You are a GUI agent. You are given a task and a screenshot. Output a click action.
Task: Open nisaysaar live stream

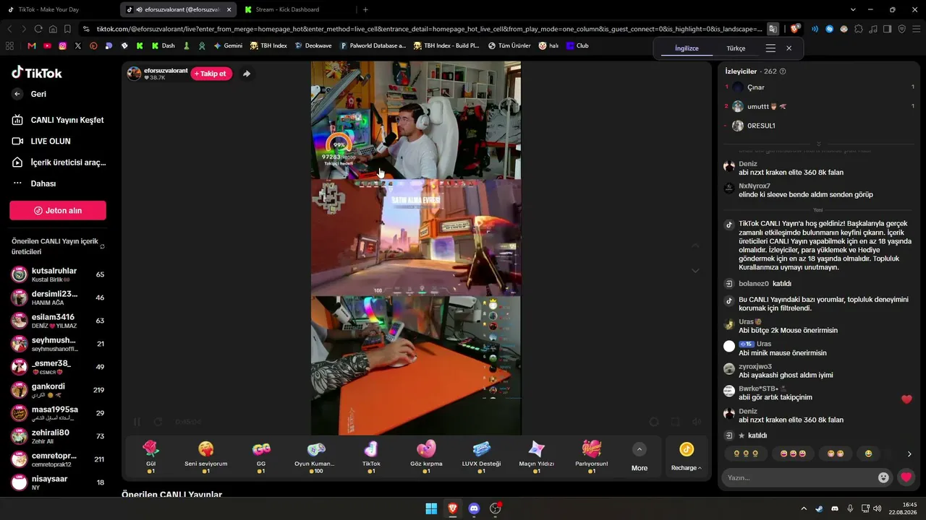click(x=58, y=482)
